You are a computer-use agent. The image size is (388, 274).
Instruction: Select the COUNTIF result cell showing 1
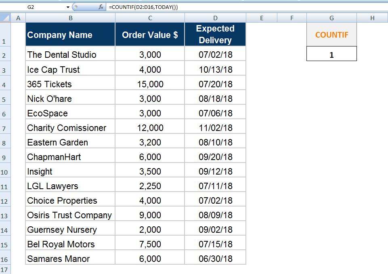tap(331, 55)
